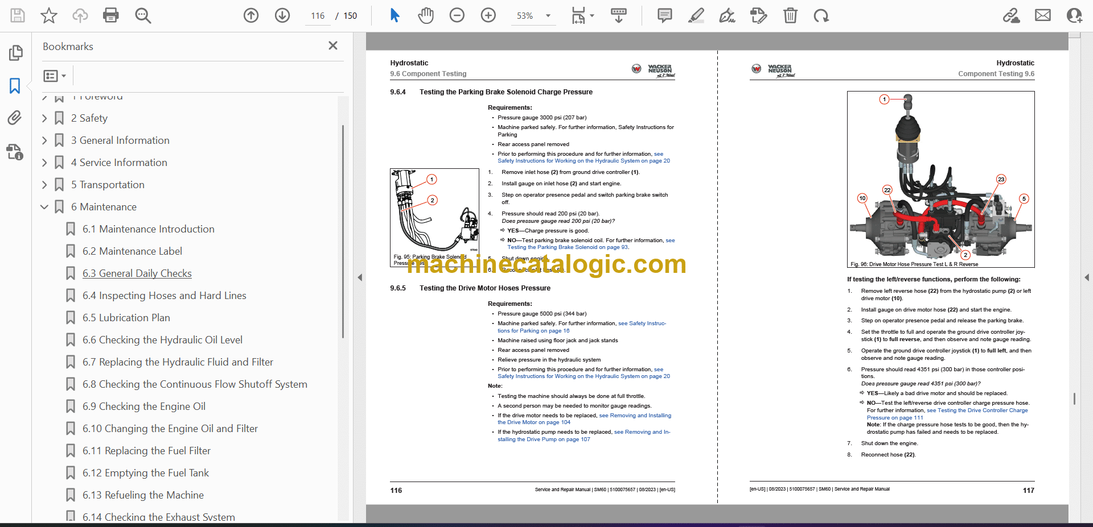The height and width of the screenshot is (527, 1093).
Task: Choose the selection arrow tool
Action: click(x=395, y=15)
